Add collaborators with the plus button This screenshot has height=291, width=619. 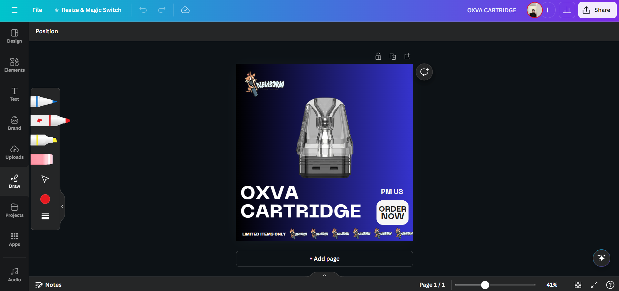pyautogui.click(x=548, y=10)
